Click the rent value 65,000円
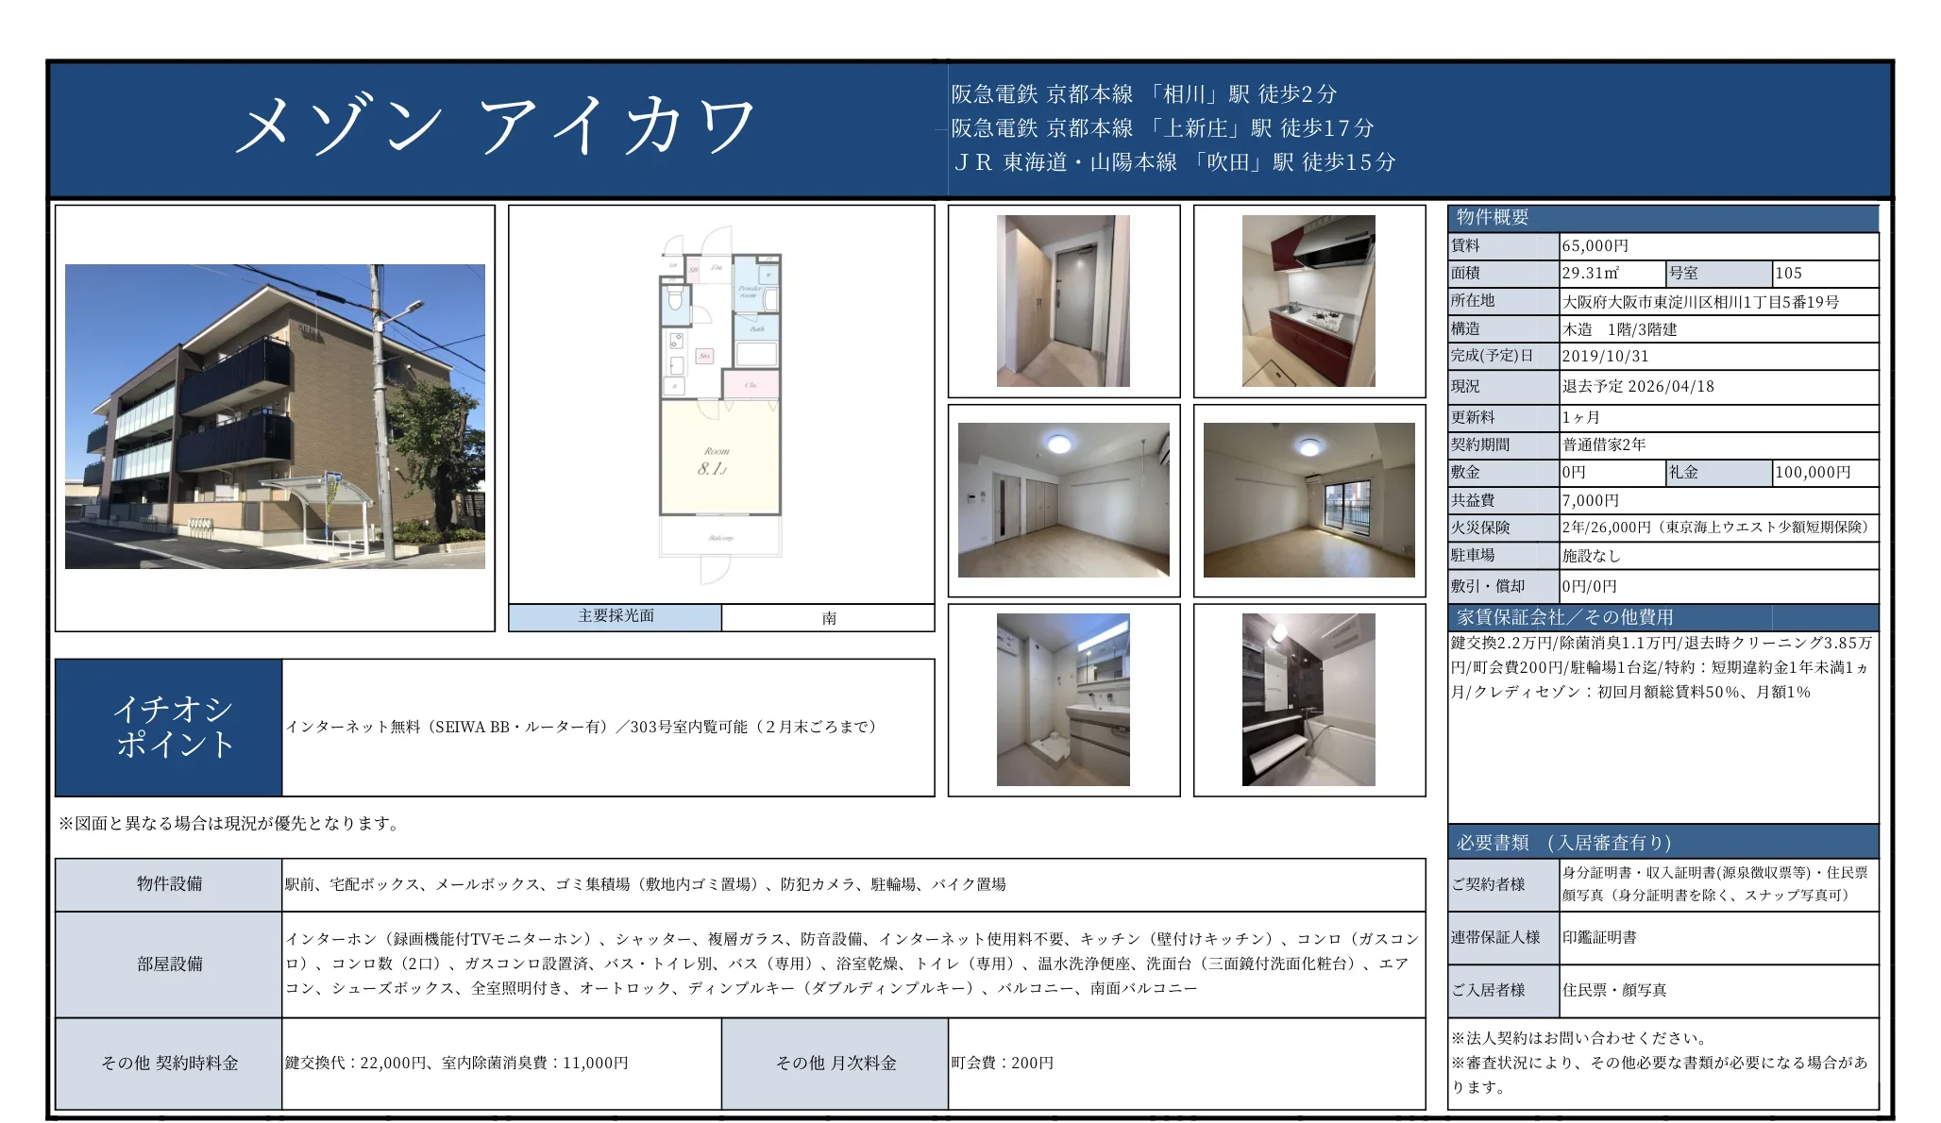 1595,246
